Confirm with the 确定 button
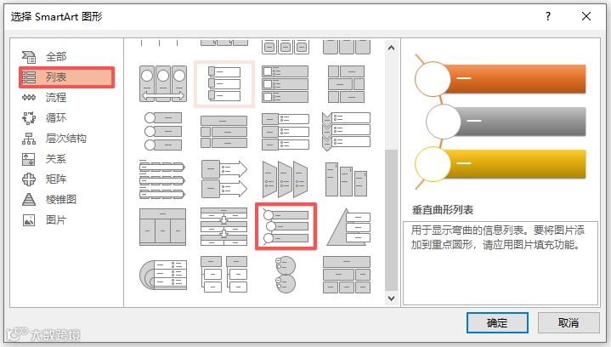The image size is (611, 347). (497, 323)
